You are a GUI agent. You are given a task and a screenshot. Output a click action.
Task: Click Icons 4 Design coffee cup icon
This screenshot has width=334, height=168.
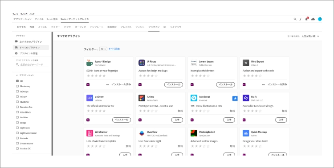pyautogui.click(x=90, y=63)
